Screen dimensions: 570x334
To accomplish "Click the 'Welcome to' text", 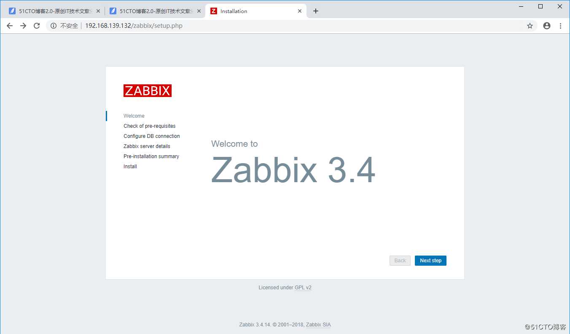I will tap(234, 144).
